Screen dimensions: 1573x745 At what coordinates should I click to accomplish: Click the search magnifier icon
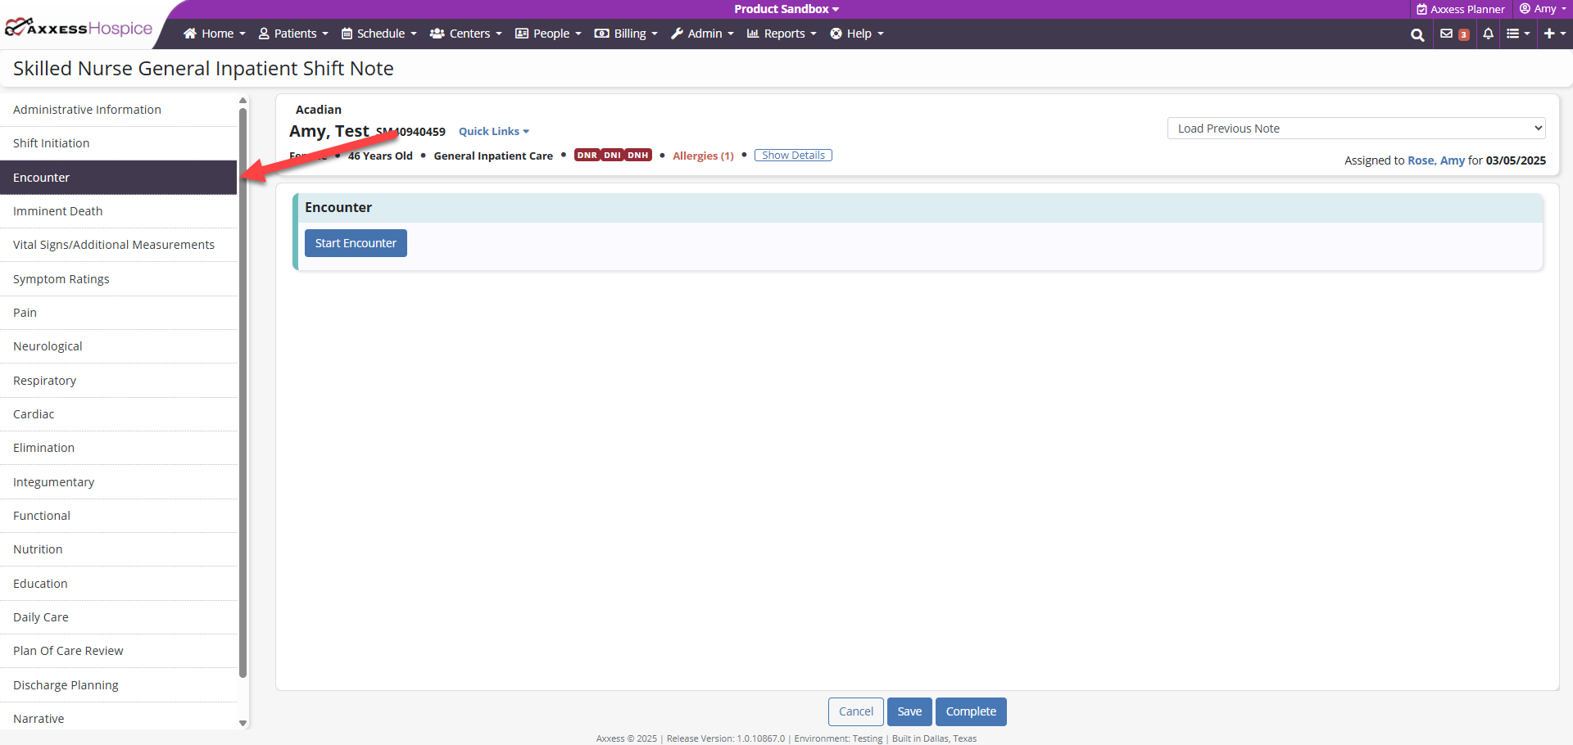1417,34
